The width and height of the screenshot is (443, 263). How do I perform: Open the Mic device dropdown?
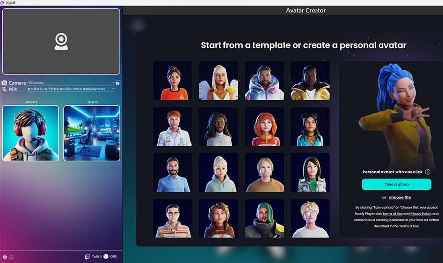coord(70,89)
